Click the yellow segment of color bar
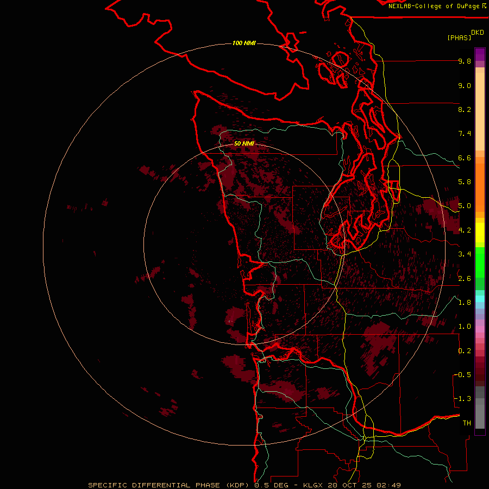Image resolution: width=489 pixels, height=489 pixels. point(480,233)
